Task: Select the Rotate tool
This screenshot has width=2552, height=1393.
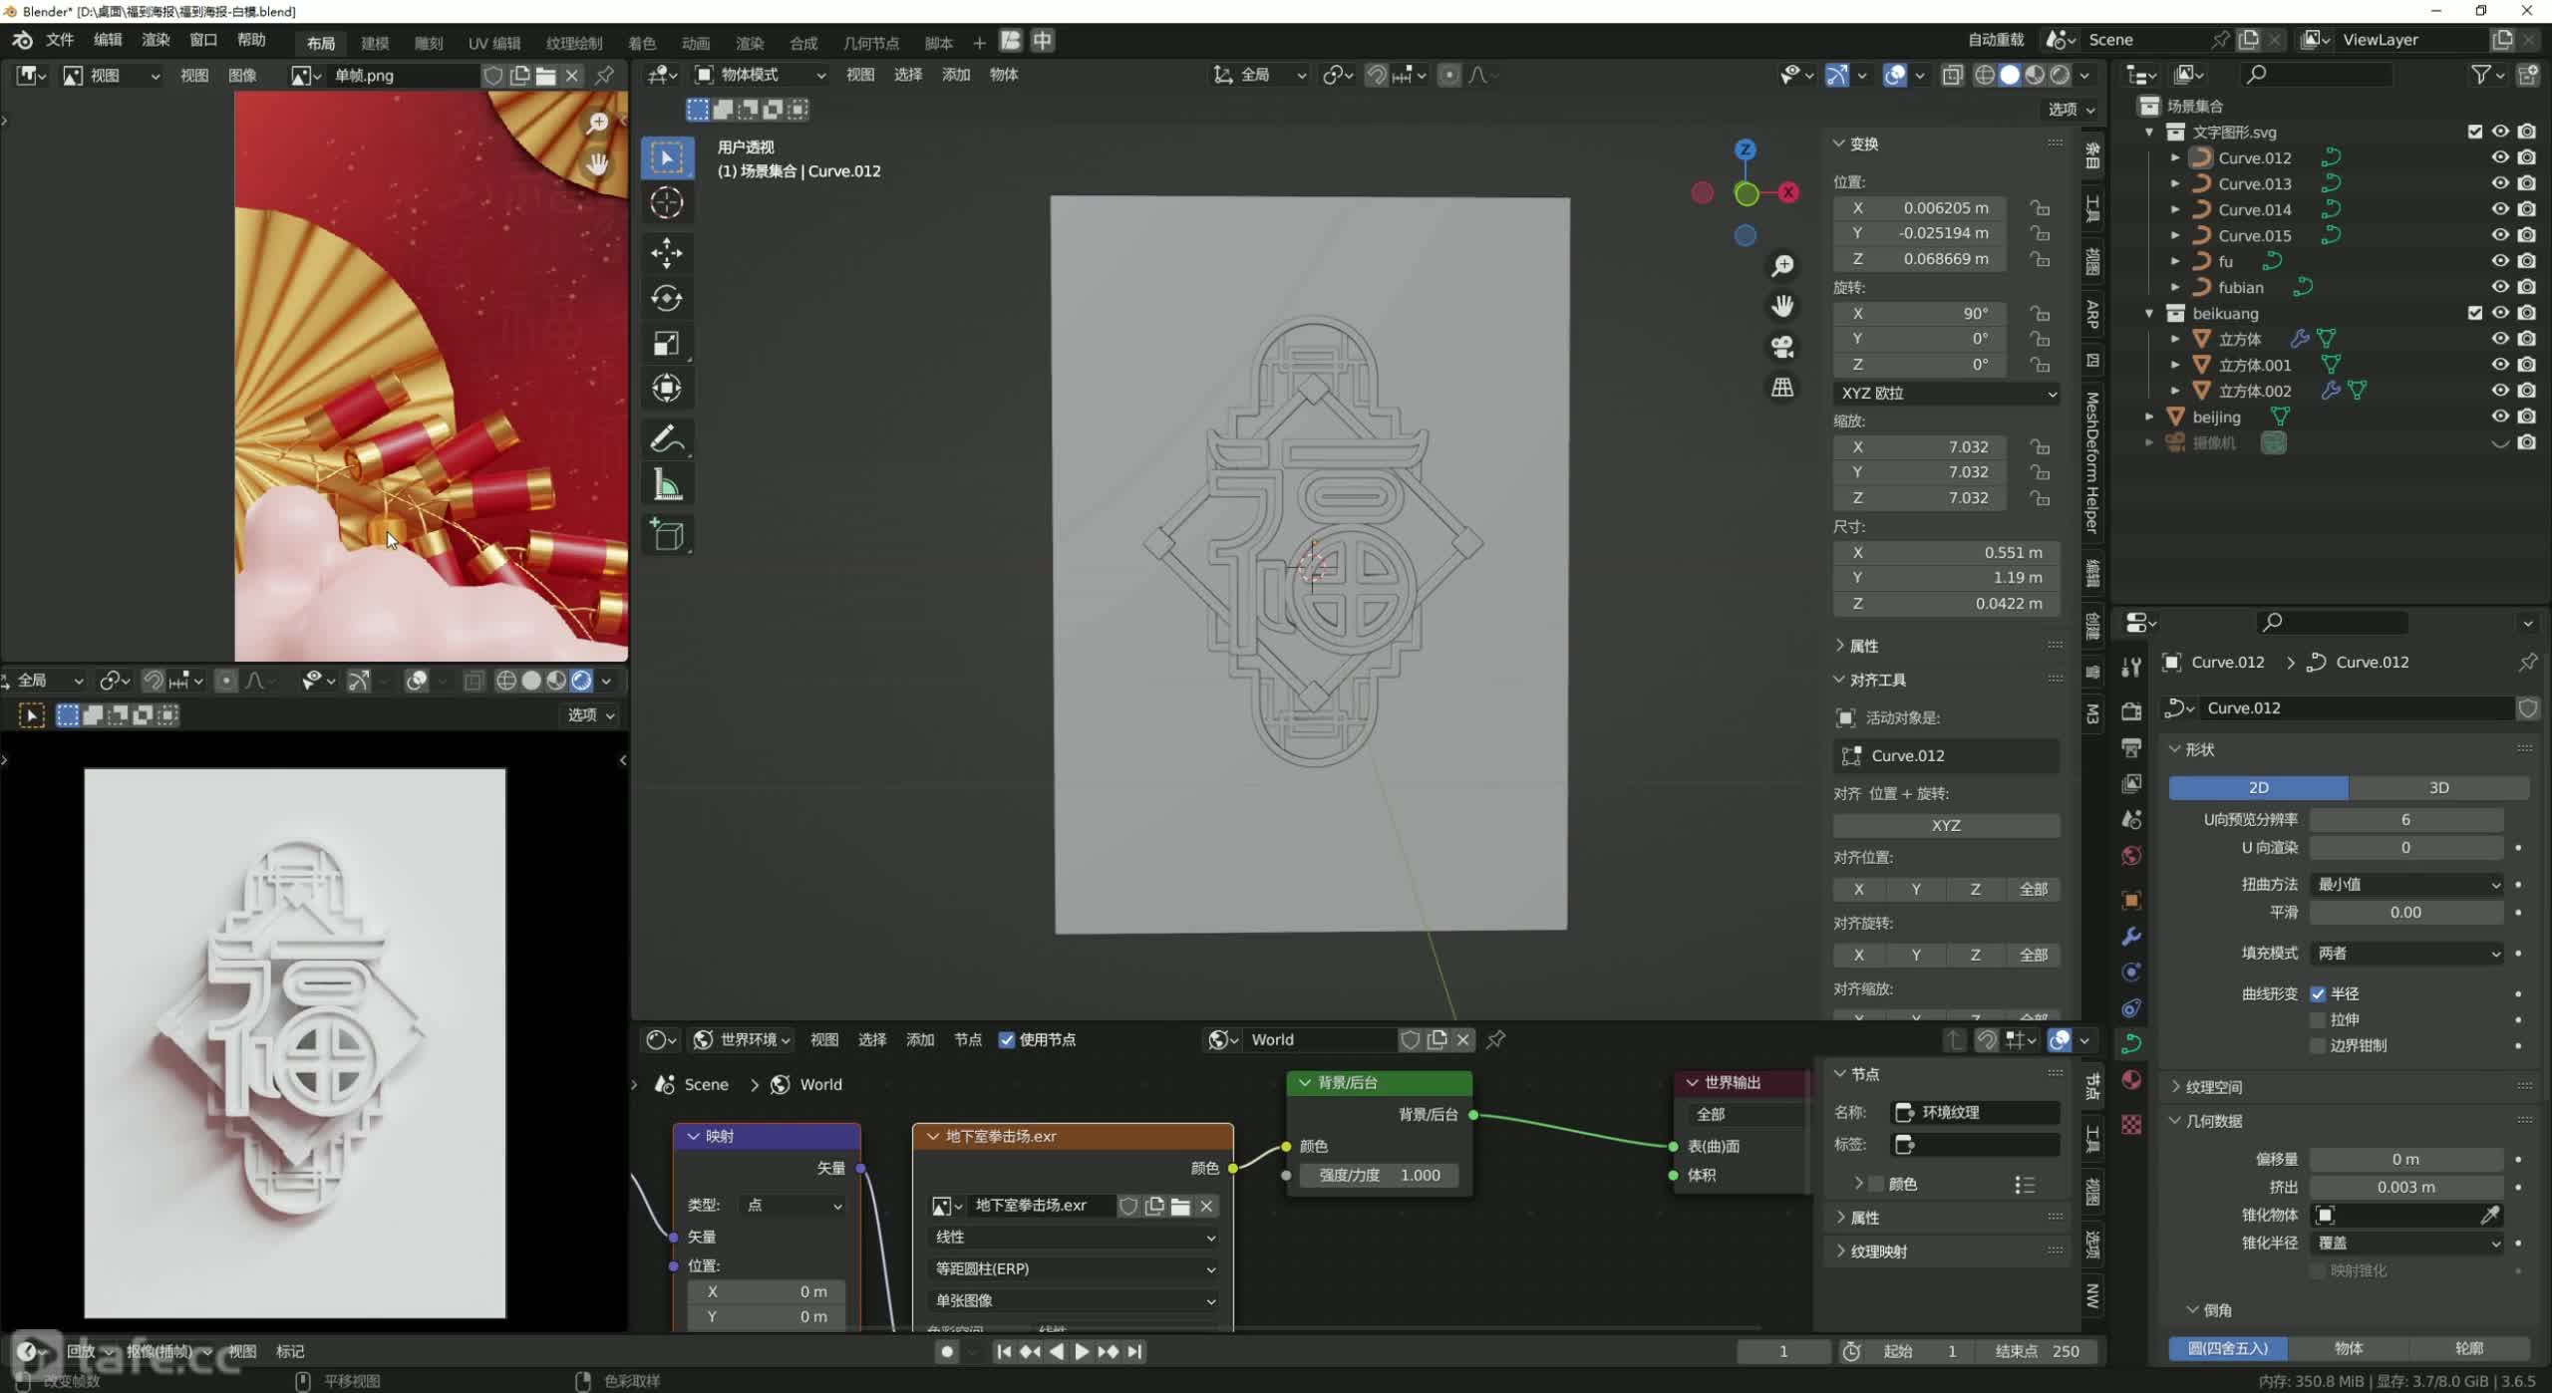Action: tap(666, 298)
